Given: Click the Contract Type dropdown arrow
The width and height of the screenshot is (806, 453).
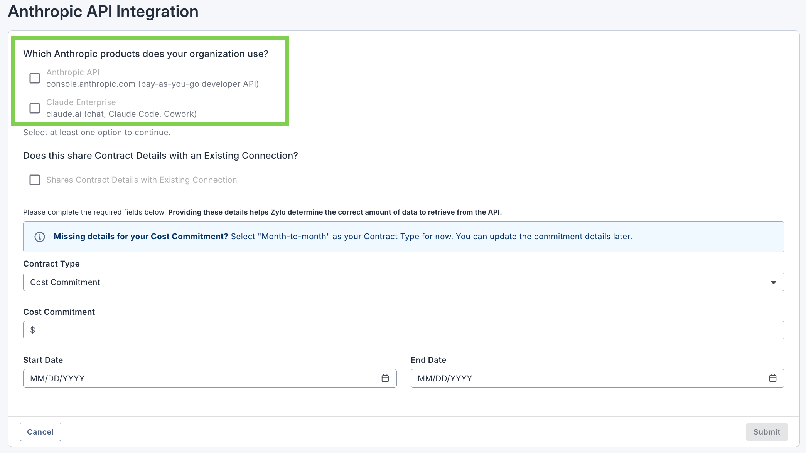Looking at the screenshot, I should [773, 282].
